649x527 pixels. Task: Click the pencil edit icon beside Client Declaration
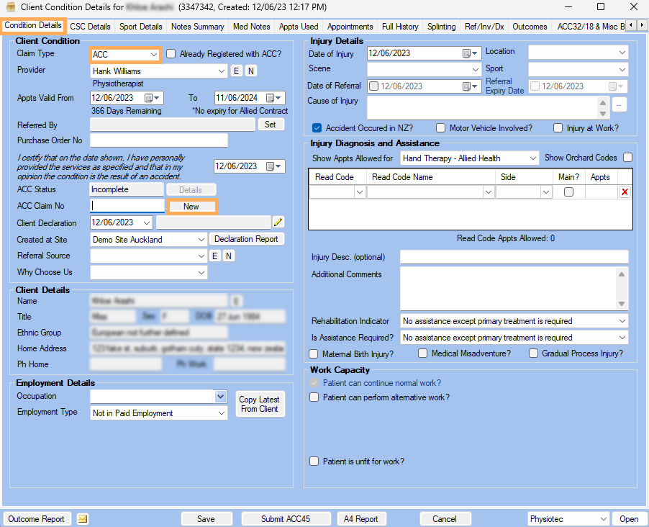[278, 222]
